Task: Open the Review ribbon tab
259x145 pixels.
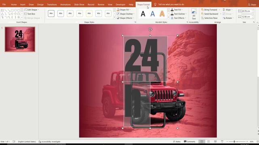Action: pyautogui.click(x=101, y=4)
